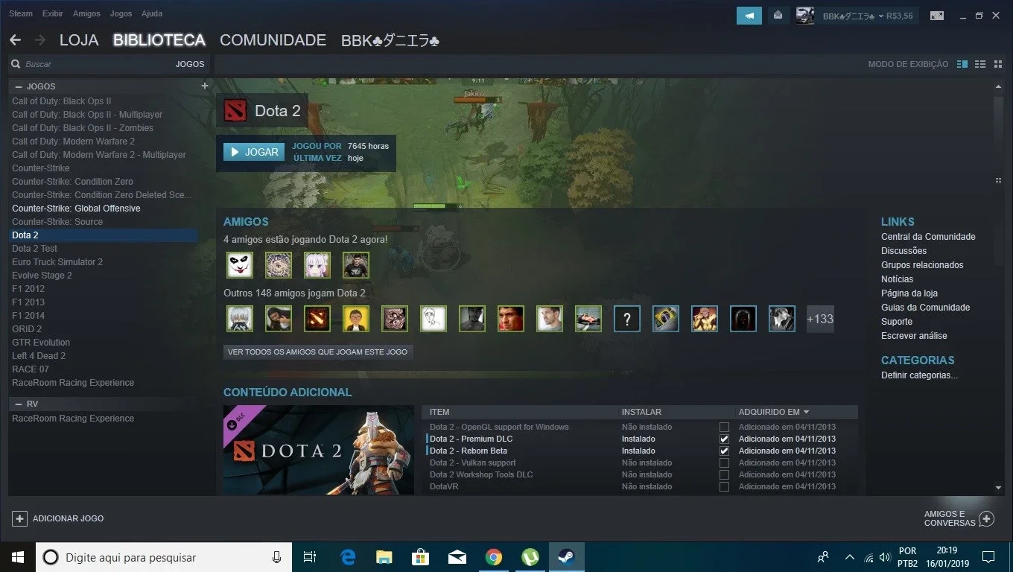Go back with the left arrow
Viewport: 1013px width, 572px height.
click(x=15, y=40)
